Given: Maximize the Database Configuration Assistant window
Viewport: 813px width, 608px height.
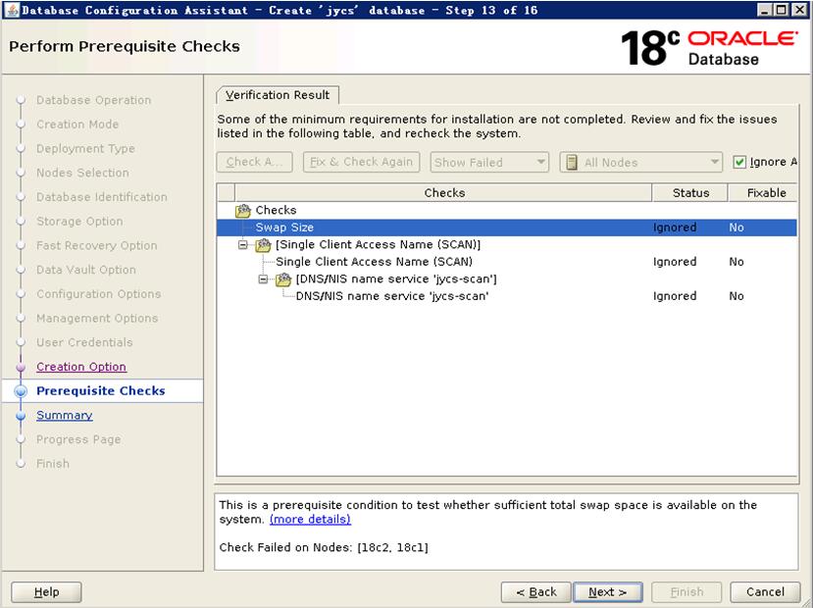Looking at the screenshot, I should pyautogui.click(x=782, y=10).
